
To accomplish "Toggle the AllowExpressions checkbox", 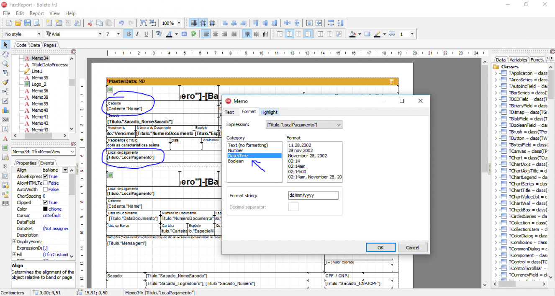I will 46,177.
